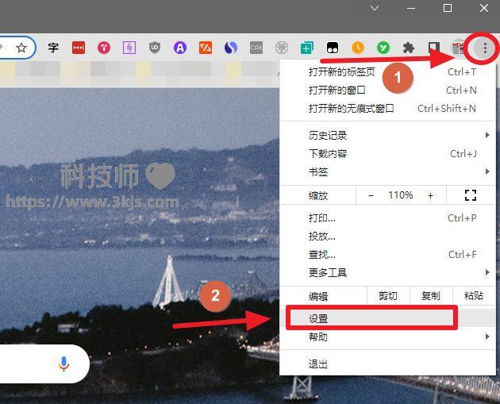This screenshot has width=500, height=404.
Task: Open the 字 extension icon
Action: click(x=53, y=48)
